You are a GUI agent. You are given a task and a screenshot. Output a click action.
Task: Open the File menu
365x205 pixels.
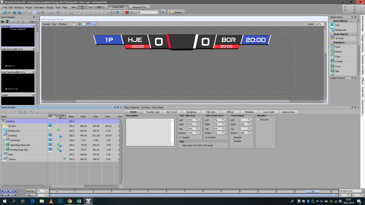5,8
